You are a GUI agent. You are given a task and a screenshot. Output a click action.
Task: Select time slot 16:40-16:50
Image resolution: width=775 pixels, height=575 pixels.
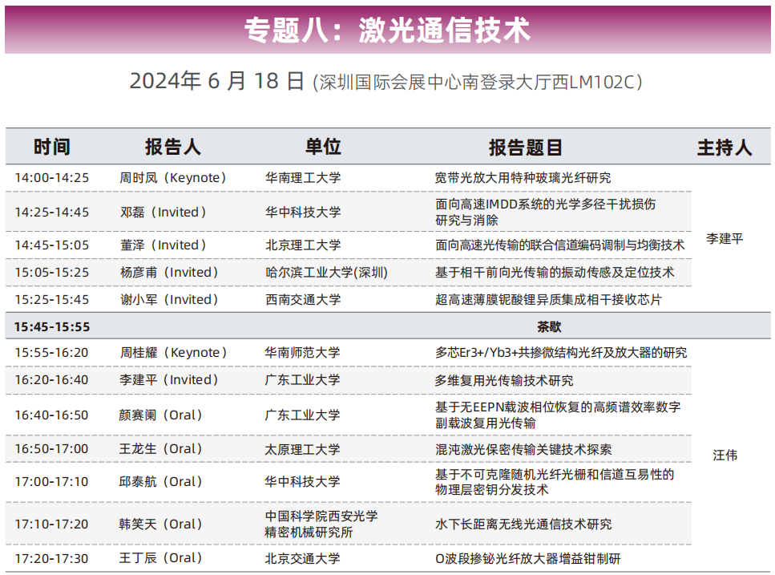pyautogui.click(x=52, y=415)
